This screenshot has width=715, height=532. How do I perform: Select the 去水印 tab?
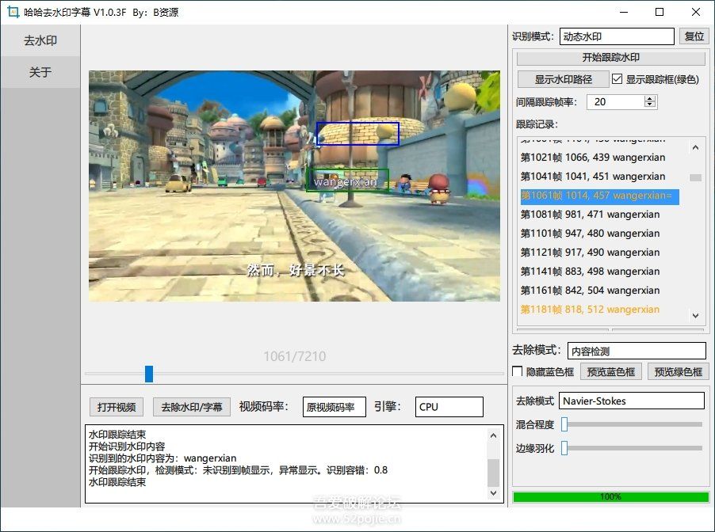(40, 40)
